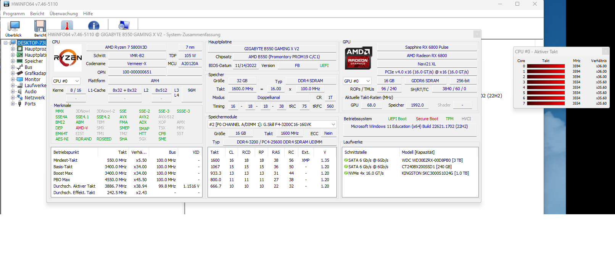615x274 pixels.
Task: Click the Core 0 clock bar
Action: point(546,66)
